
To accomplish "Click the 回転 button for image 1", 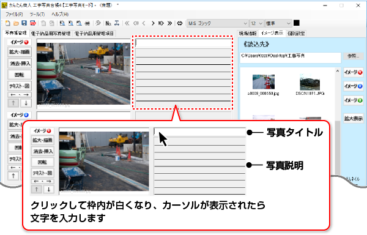I will [20, 75].
